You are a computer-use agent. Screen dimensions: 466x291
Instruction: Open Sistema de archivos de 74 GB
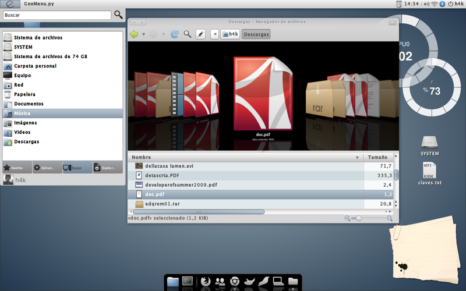[63, 56]
